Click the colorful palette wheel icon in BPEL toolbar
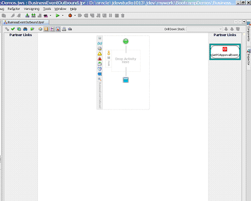The width and height of the screenshot is (251, 201). click(x=40, y=29)
